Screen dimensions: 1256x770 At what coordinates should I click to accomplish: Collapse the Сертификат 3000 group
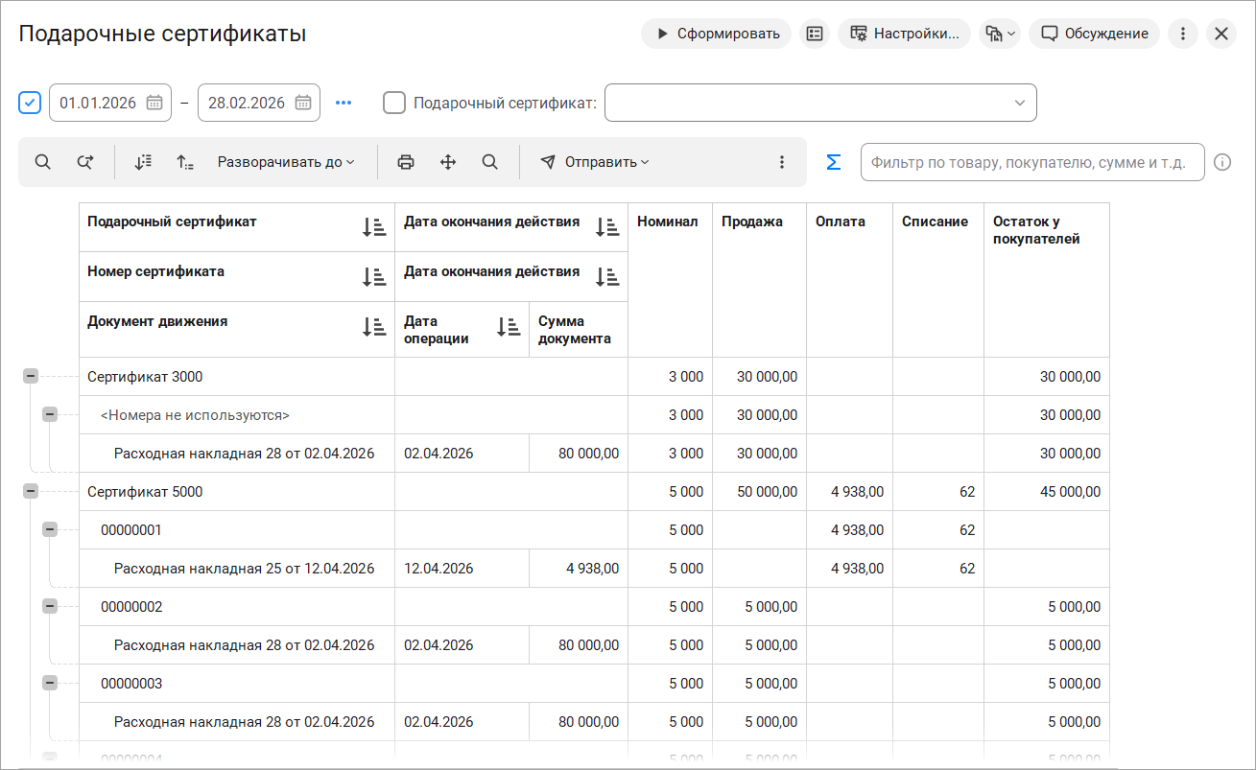click(31, 377)
